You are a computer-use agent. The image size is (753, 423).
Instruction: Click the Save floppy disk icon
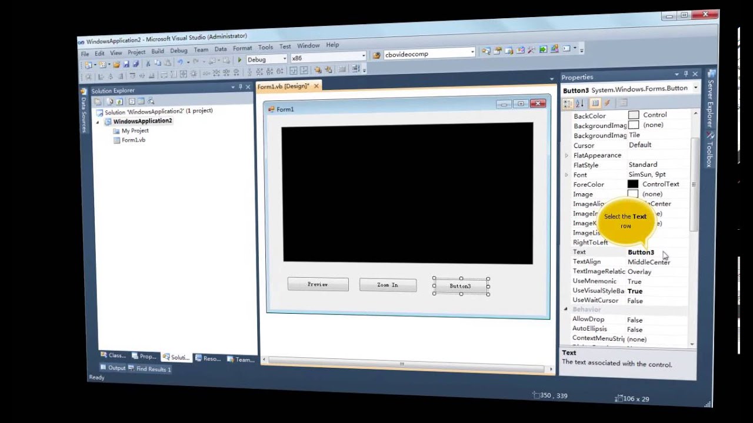click(x=126, y=64)
